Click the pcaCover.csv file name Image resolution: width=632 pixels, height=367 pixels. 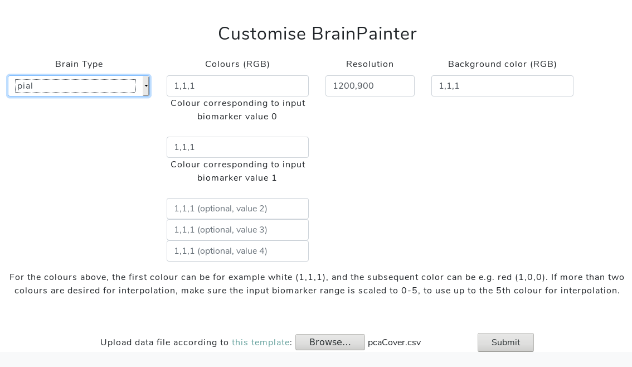point(394,342)
